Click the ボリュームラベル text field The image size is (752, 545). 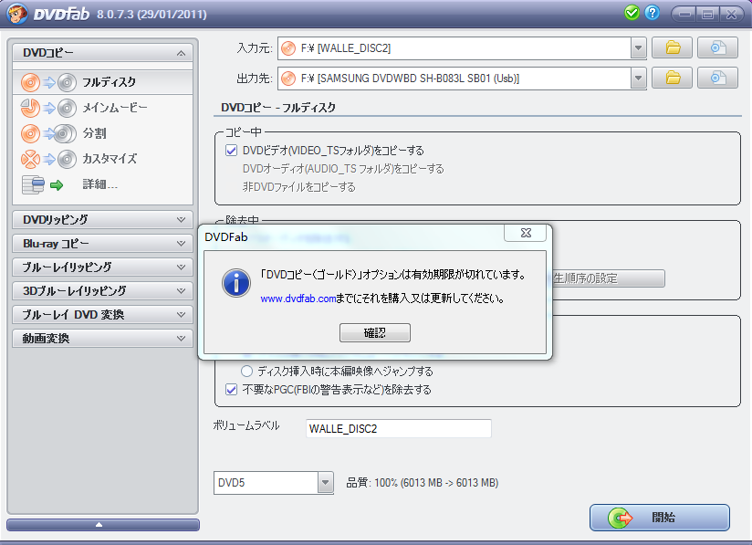(399, 428)
